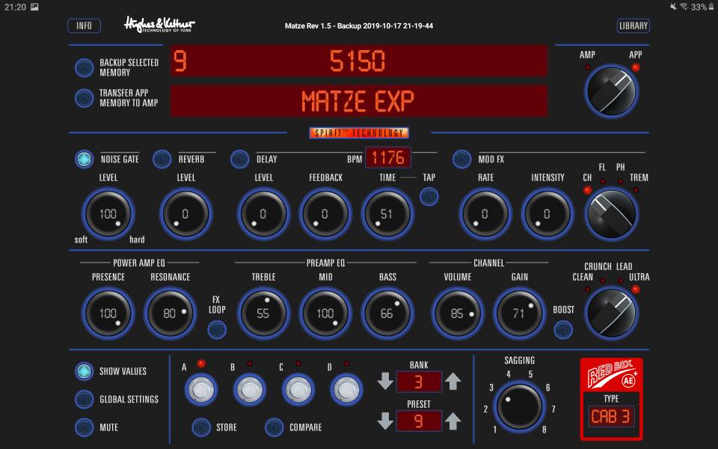Toggle the Mod FX effect
718x449 pixels.
(461, 159)
